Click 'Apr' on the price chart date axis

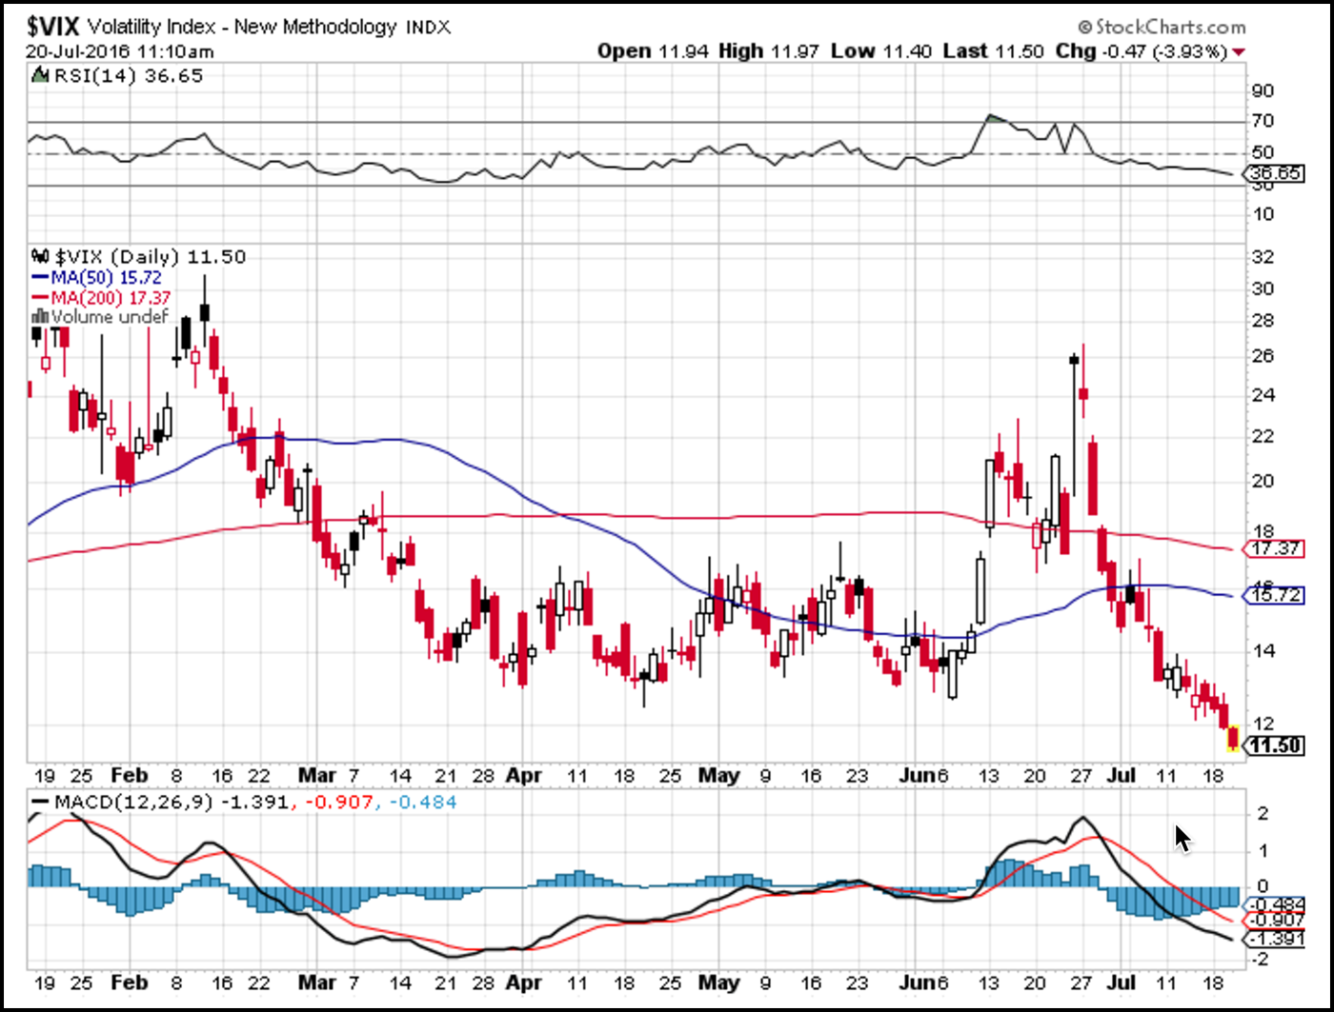(x=523, y=775)
